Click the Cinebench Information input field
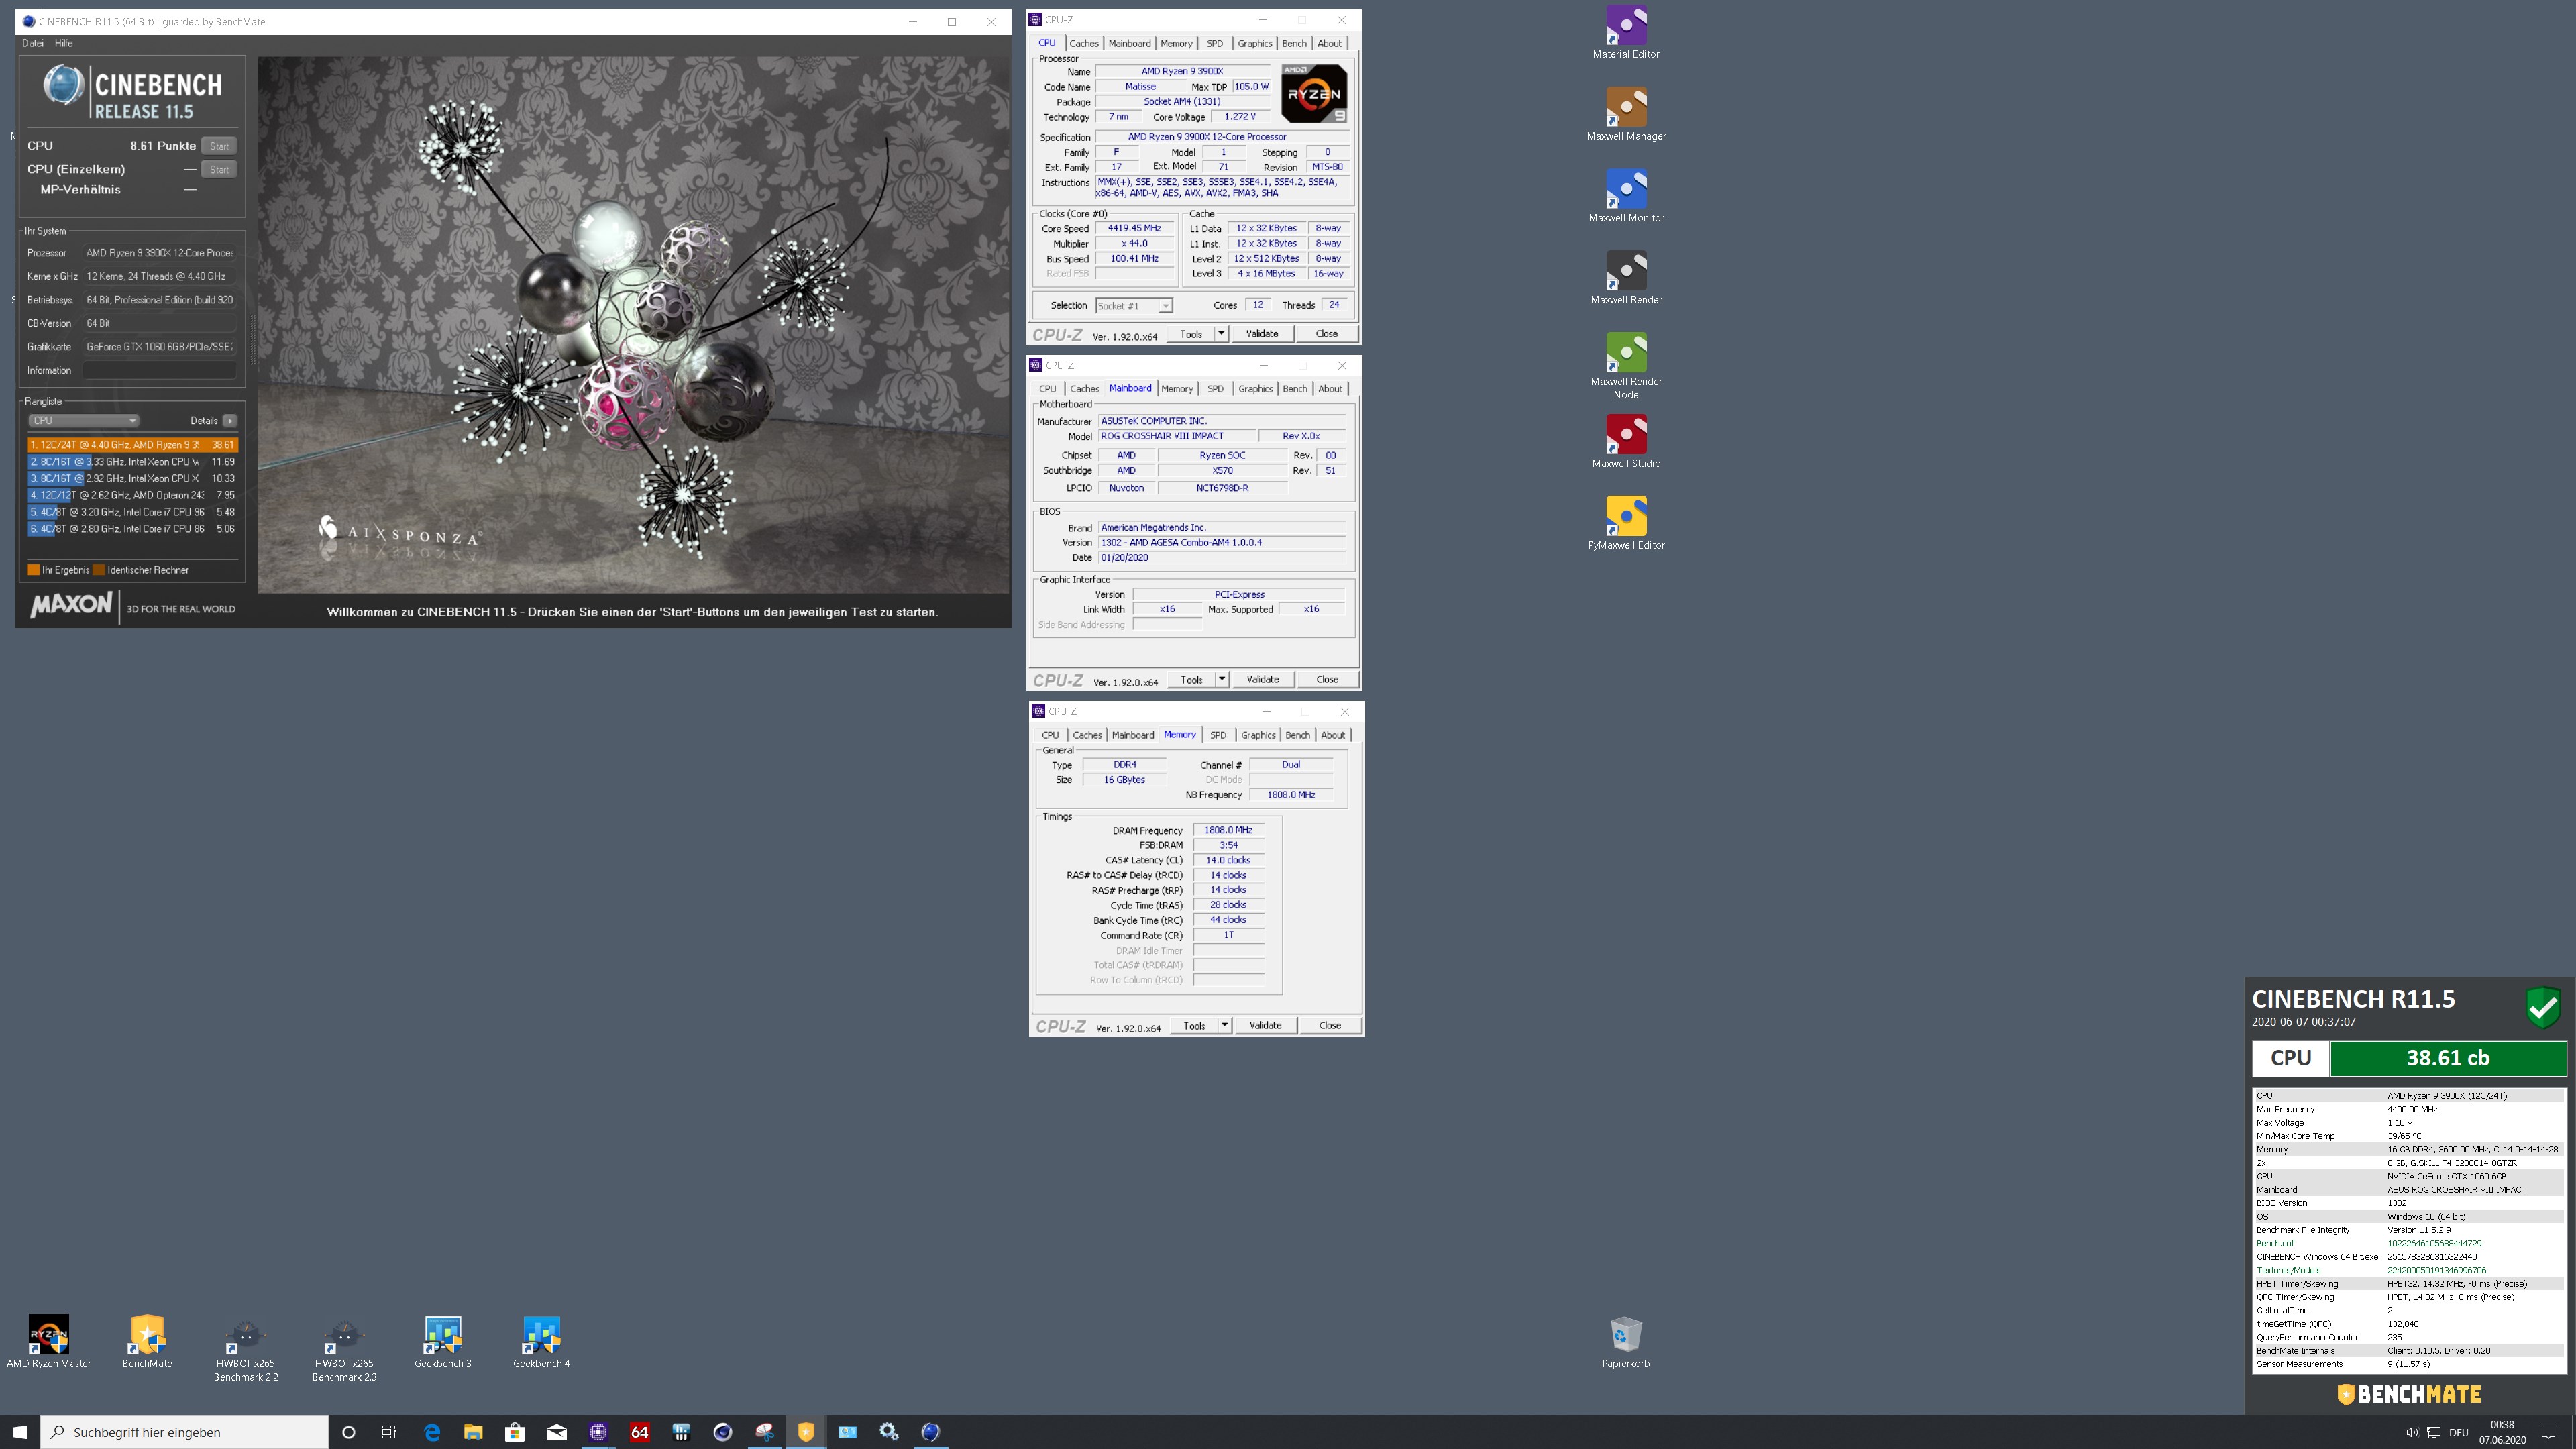Image resolution: width=2576 pixels, height=1449 pixels. click(x=159, y=370)
